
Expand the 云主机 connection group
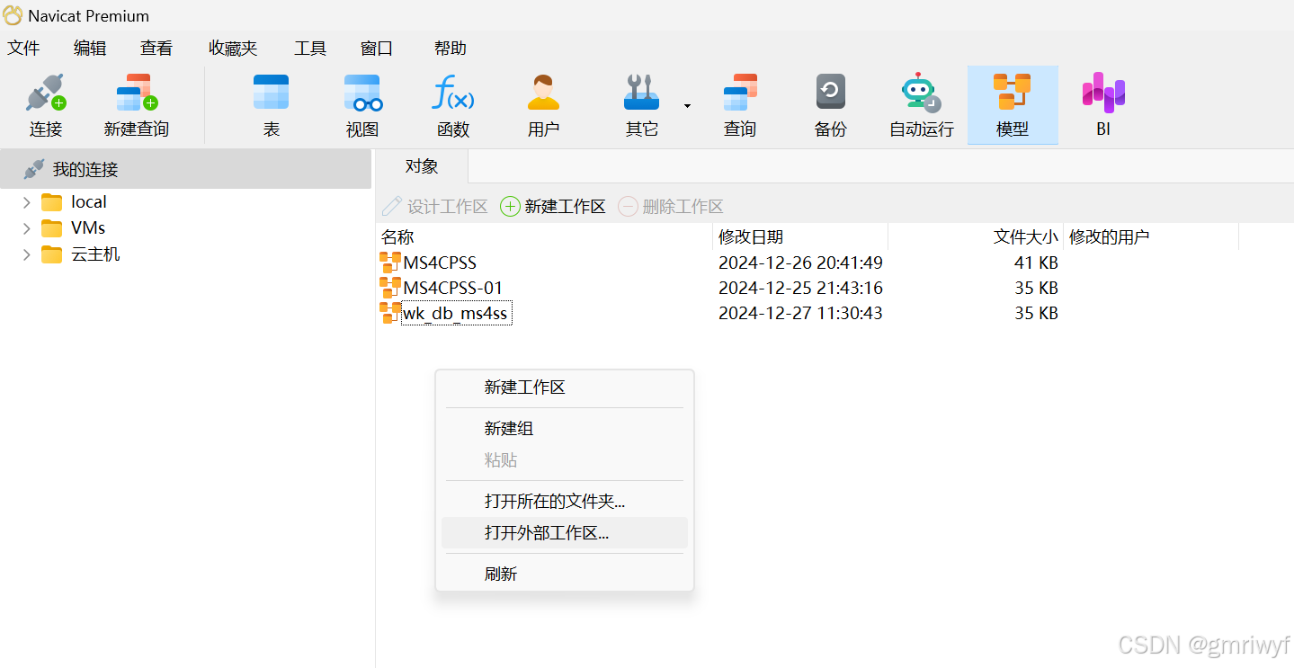tap(27, 254)
